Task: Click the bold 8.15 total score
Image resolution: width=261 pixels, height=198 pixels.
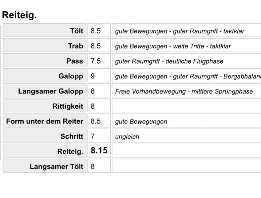Action: coord(99,151)
